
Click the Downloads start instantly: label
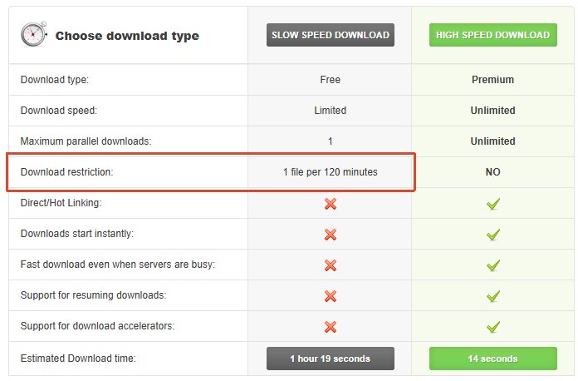[x=77, y=234]
